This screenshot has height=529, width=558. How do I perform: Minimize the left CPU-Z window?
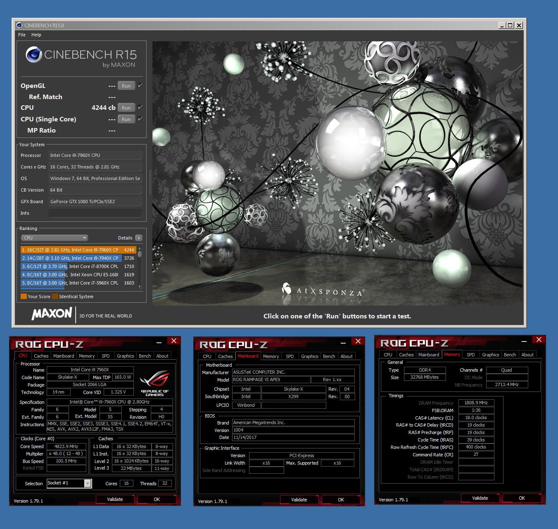159,342
